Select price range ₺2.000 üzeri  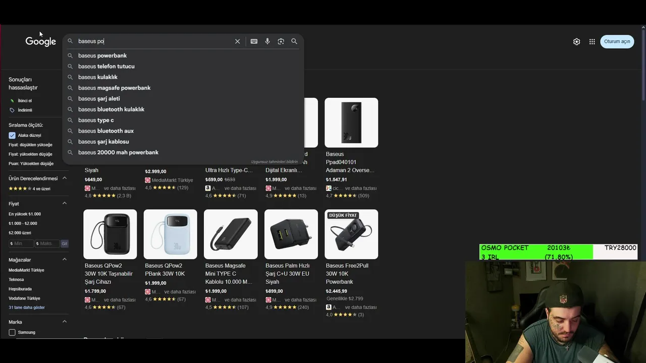20,233
